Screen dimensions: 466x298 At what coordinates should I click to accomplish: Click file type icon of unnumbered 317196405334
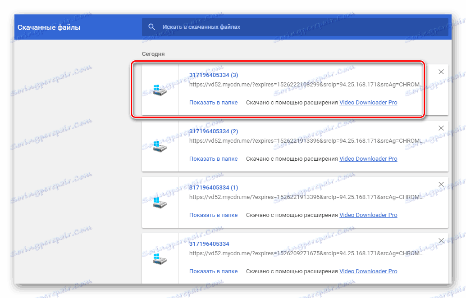(x=160, y=259)
